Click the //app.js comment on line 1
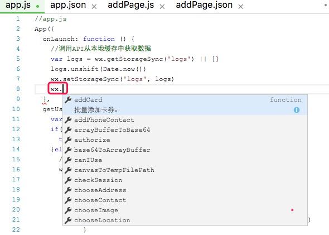The width and height of the screenshot is (329, 235). point(51,19)
